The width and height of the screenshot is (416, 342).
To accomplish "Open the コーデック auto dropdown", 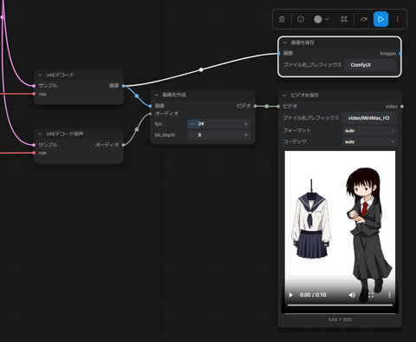I will [x=369, y=141].
